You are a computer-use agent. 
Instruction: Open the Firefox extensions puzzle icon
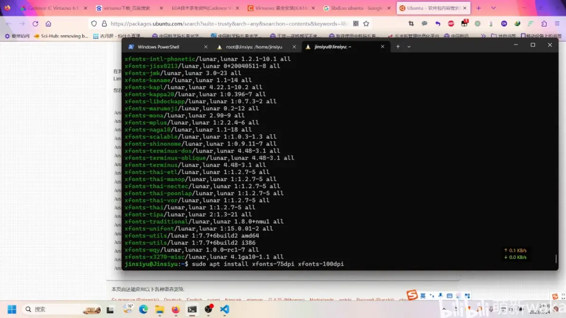point(544,23)
